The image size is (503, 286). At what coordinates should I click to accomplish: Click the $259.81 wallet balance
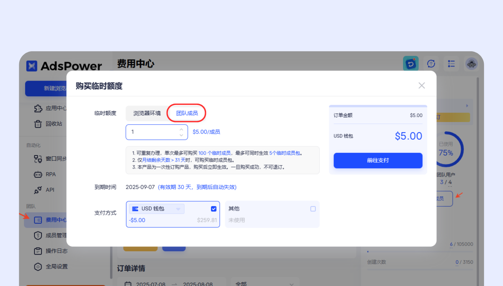click(207, 220)
